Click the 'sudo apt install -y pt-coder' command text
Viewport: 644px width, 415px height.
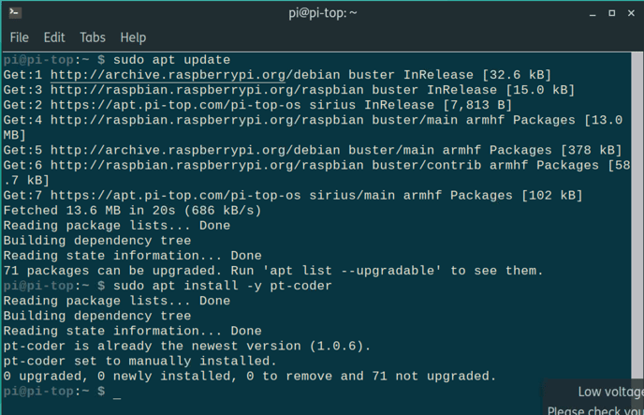coord(223,286)
